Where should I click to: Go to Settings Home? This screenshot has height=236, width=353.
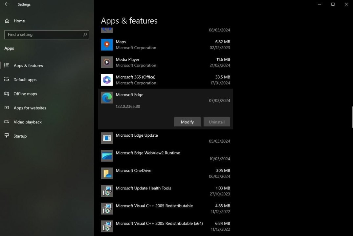click(x=19, y=21)
